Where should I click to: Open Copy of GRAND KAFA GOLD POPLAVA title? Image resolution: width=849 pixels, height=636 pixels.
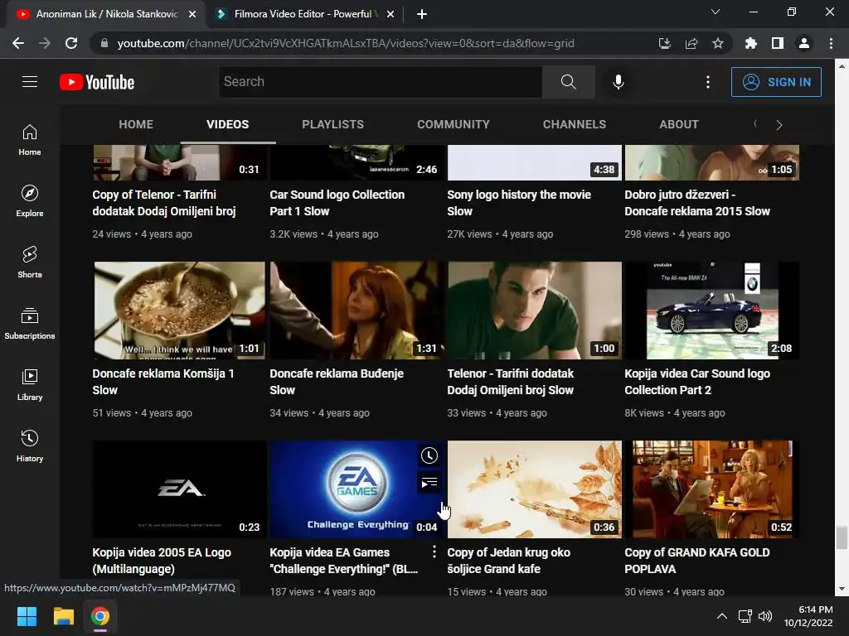(x=696, y=561)
